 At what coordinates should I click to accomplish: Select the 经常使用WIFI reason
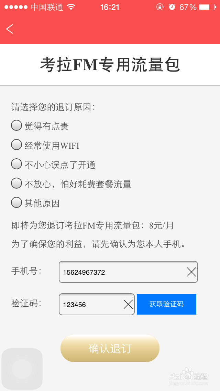[16, 145]
